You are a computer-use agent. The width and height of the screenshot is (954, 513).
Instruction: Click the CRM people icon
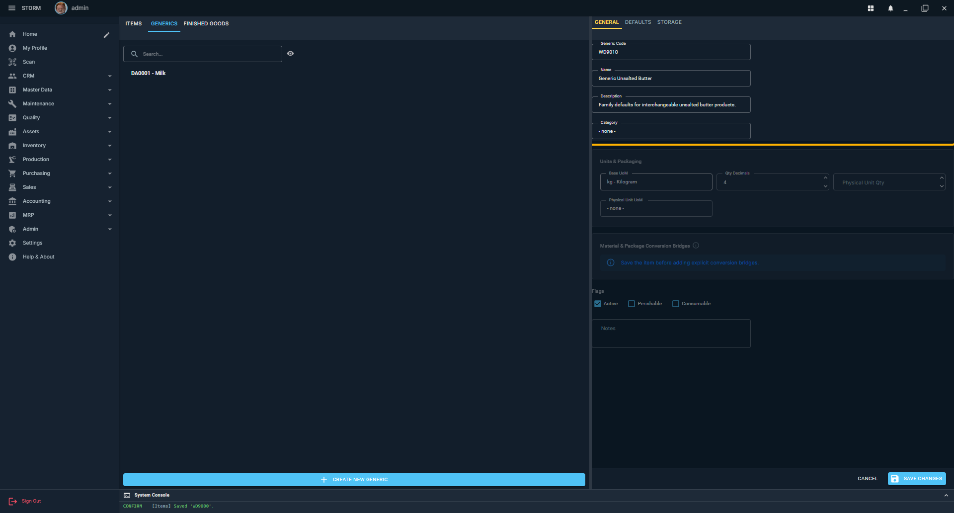tap(12, 76)
